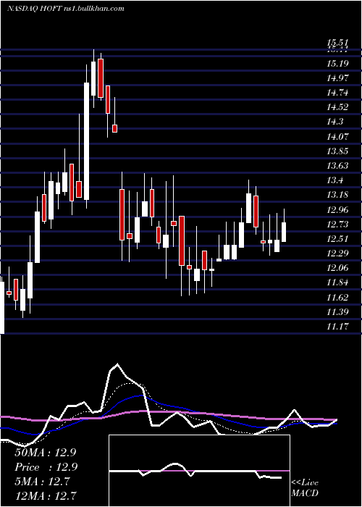Click the 5MA : 12.7 readout

click(43, 482)
